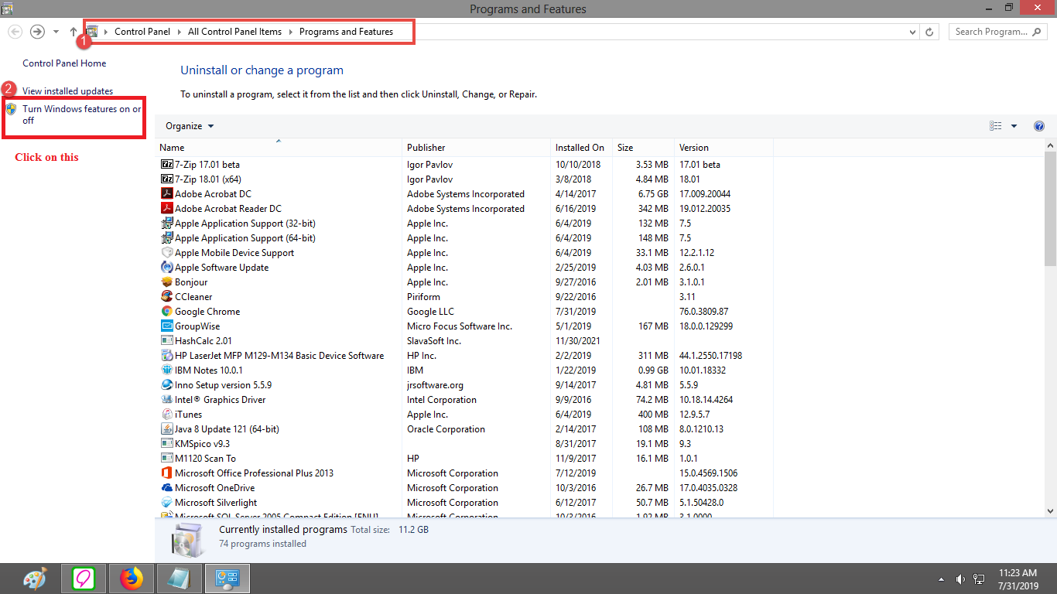
Task: Click Turn Windows features on or off
Action: (x=81, y=114)
